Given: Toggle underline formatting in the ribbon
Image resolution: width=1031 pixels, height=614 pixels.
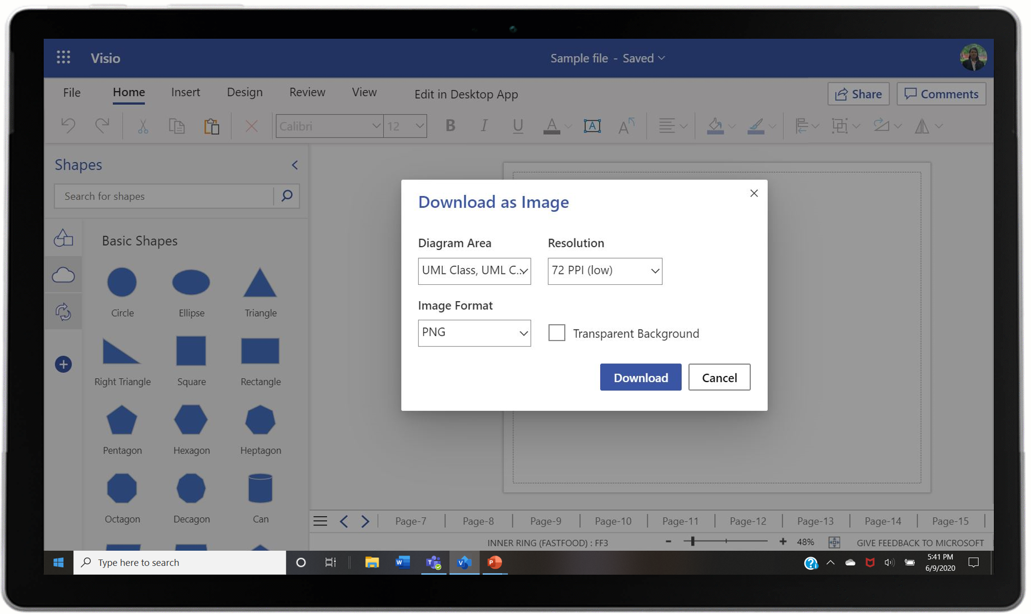Looking at the screenshot, I should click(x=517, y=126).
